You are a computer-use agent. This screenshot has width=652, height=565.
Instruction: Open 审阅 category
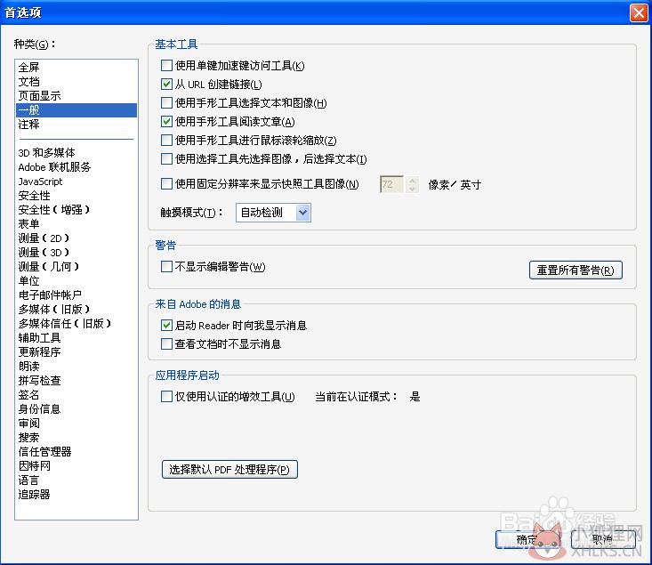click(76, 424)
